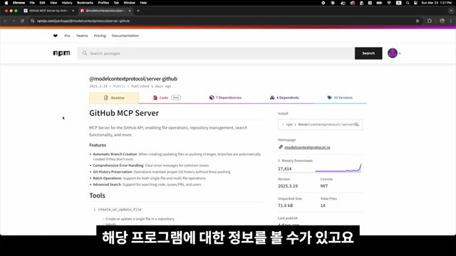Open the Chrome extensions puzzle icon
Screen dimensions: 456x256
pos(430,21)
